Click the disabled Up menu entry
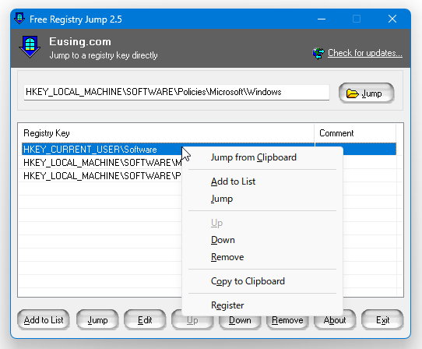 pos(262,223)
